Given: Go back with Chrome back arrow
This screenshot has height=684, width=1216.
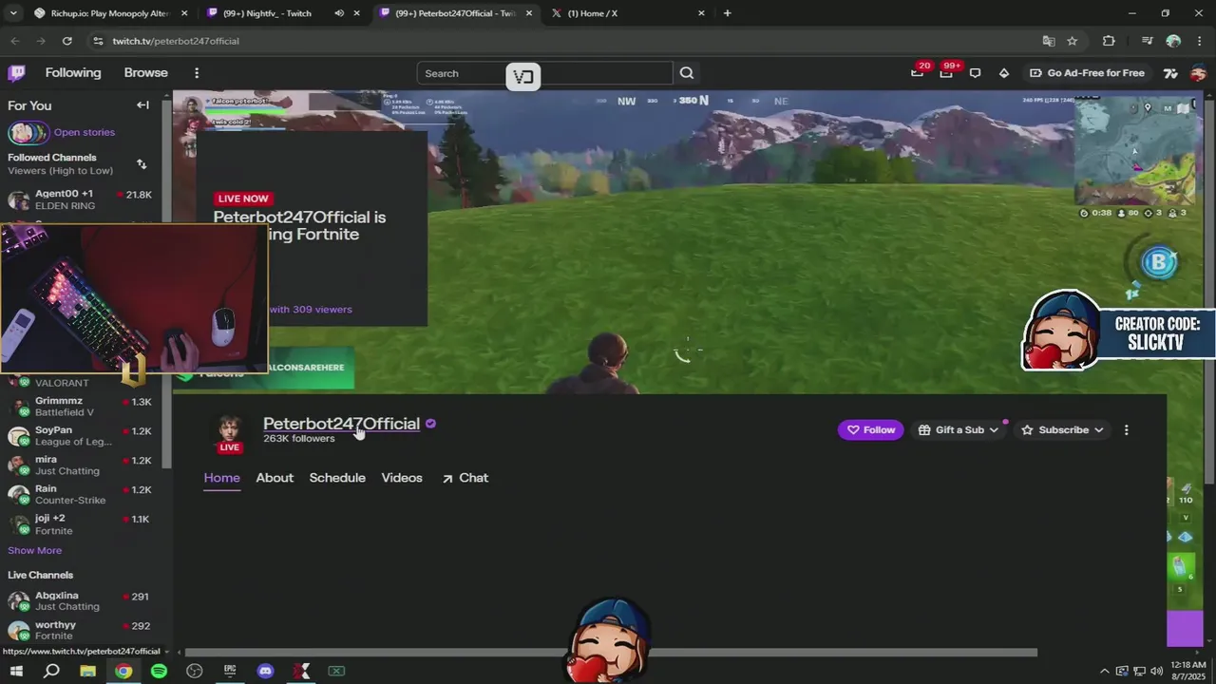Looking at the screenshot, I should [x=15, y=41].
